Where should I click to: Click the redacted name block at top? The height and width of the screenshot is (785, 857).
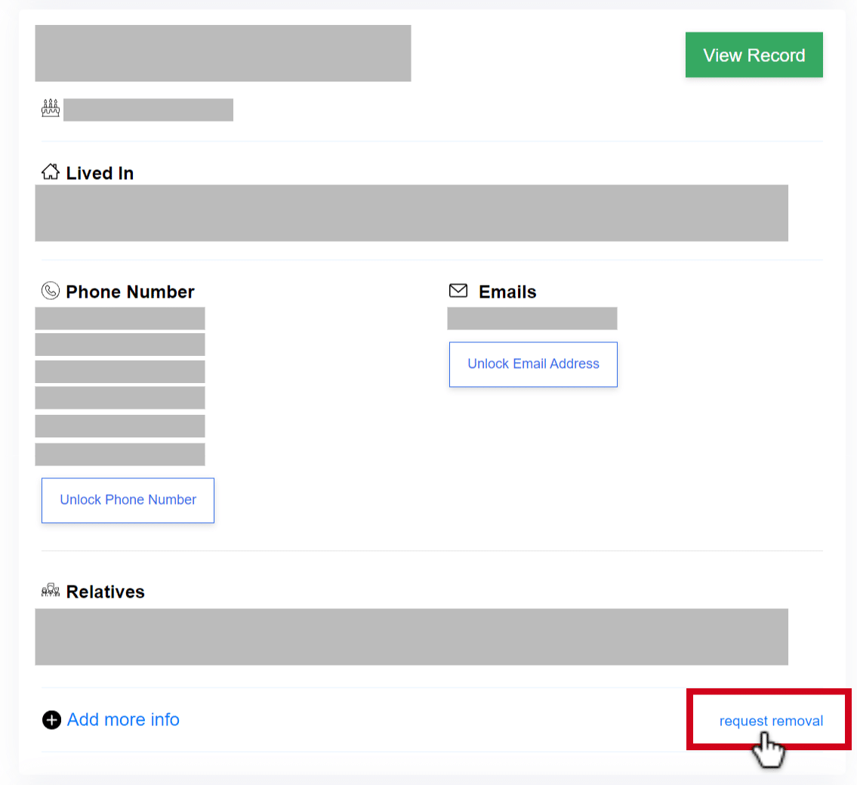click(x=223, y=53)
